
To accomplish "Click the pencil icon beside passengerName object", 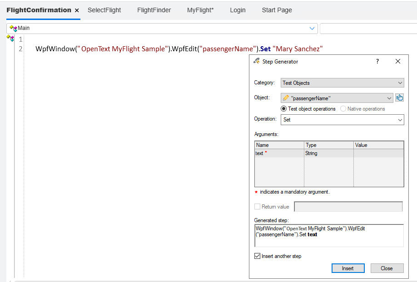I will point(286,98).
